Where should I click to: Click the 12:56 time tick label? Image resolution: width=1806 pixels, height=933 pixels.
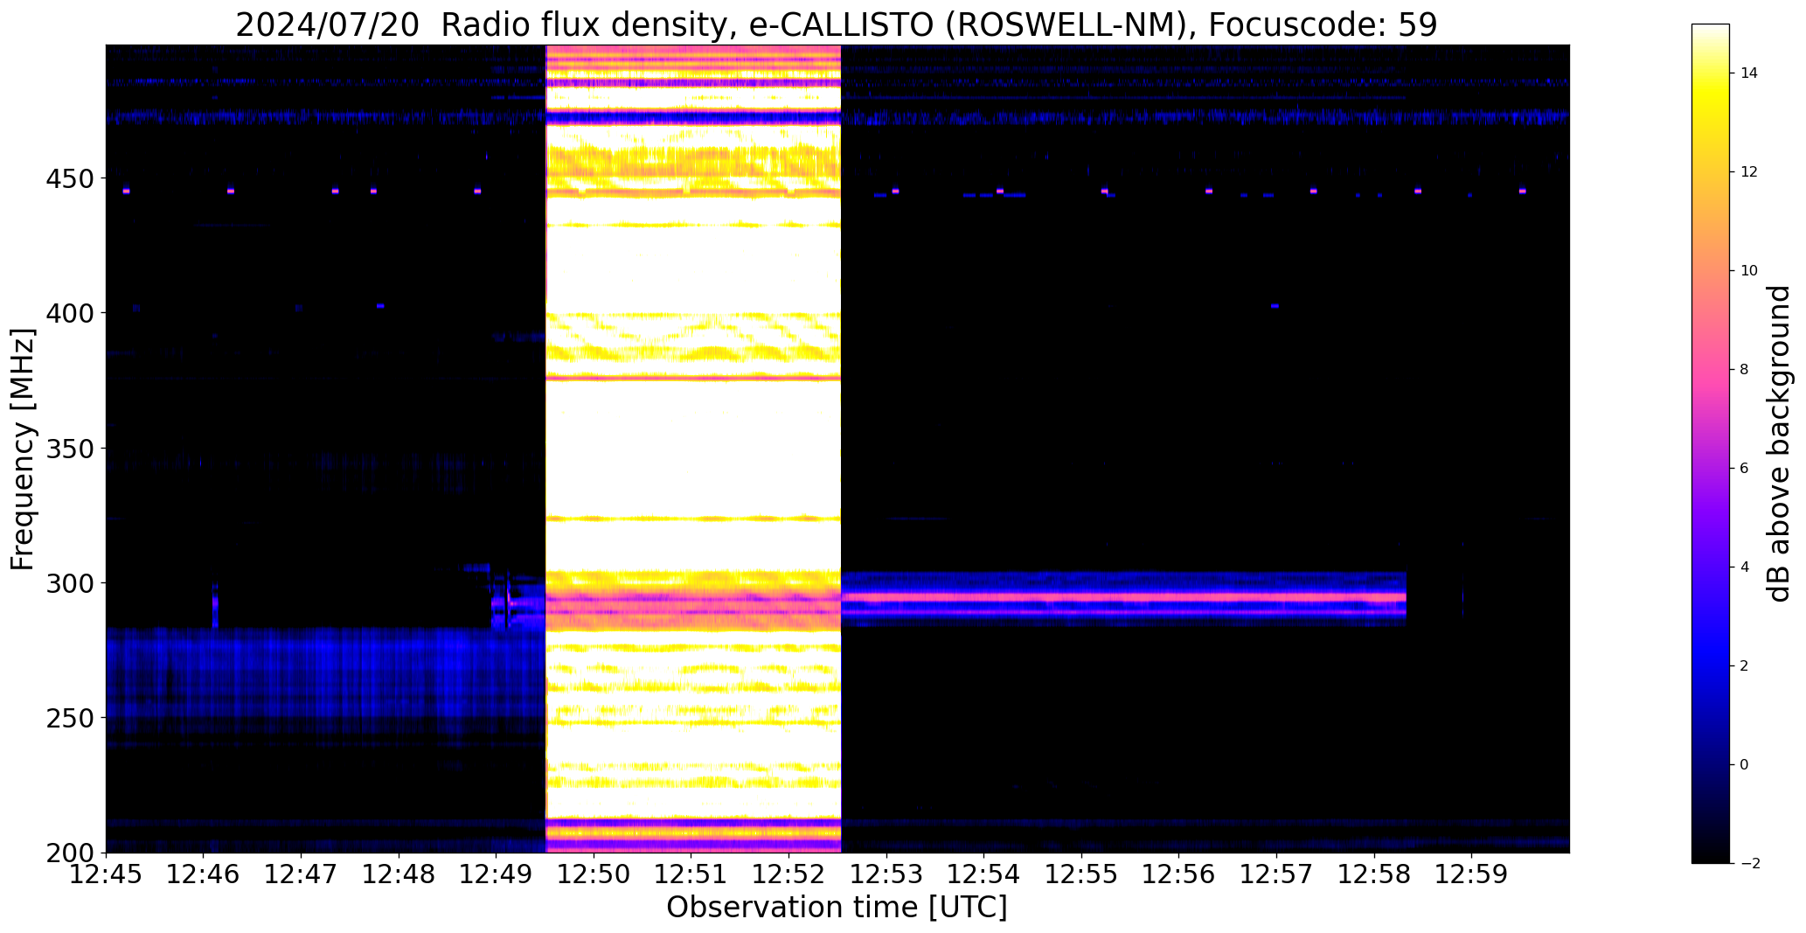[x=1179, y=874]
